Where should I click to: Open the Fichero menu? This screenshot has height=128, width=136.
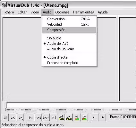click(8, 12)
